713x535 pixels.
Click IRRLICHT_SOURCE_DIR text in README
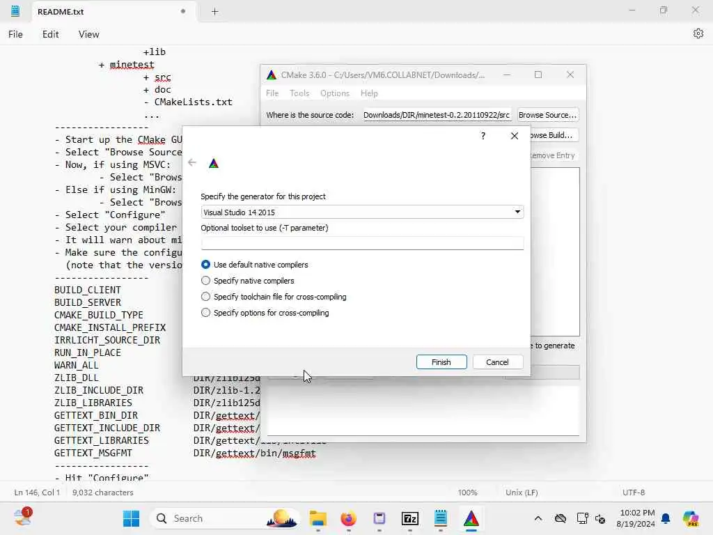click(107, 340)
